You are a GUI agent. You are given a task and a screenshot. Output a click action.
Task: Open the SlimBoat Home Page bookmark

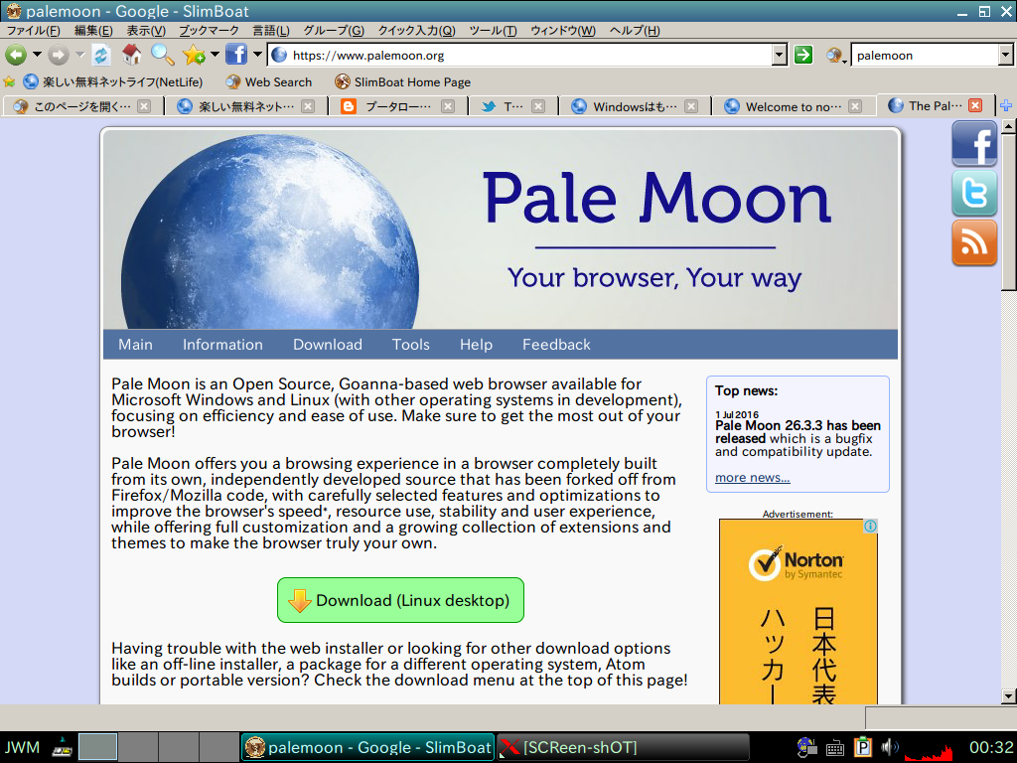coord(403,81)
